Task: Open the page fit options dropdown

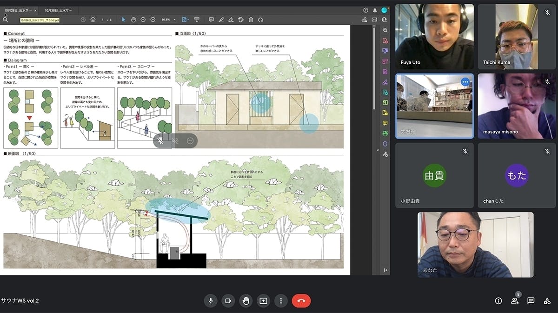Action: click(x=186, y=20)
